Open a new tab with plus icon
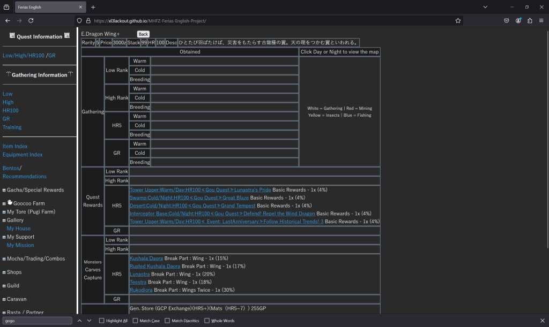 click(93, 7)
